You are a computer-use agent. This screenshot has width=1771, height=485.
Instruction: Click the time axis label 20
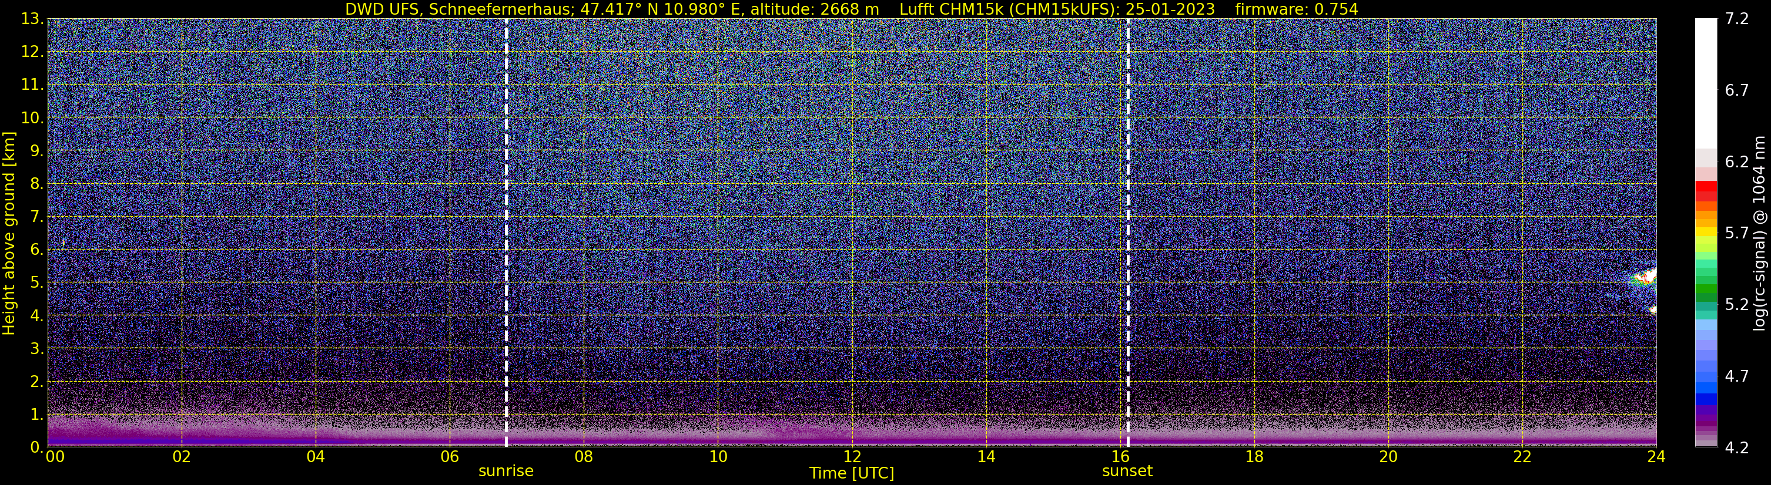pyautogui.click(x=1388, y=457)
